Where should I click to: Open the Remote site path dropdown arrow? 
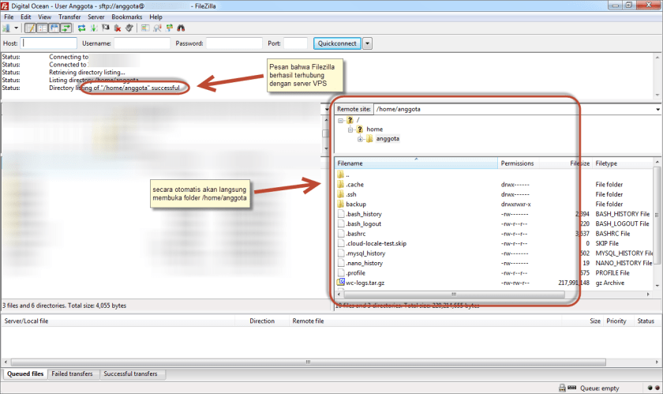(657, 109)
